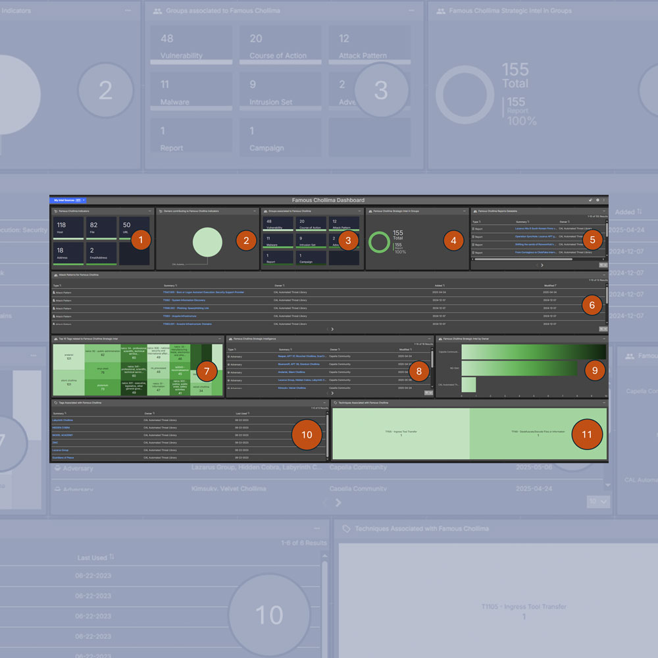Open the Labyrinth Chollima tag link

tap(62, 420)
